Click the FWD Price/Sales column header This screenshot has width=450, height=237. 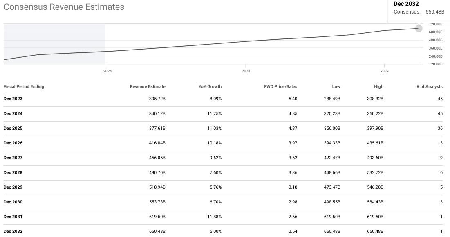(x=280, y=87)
